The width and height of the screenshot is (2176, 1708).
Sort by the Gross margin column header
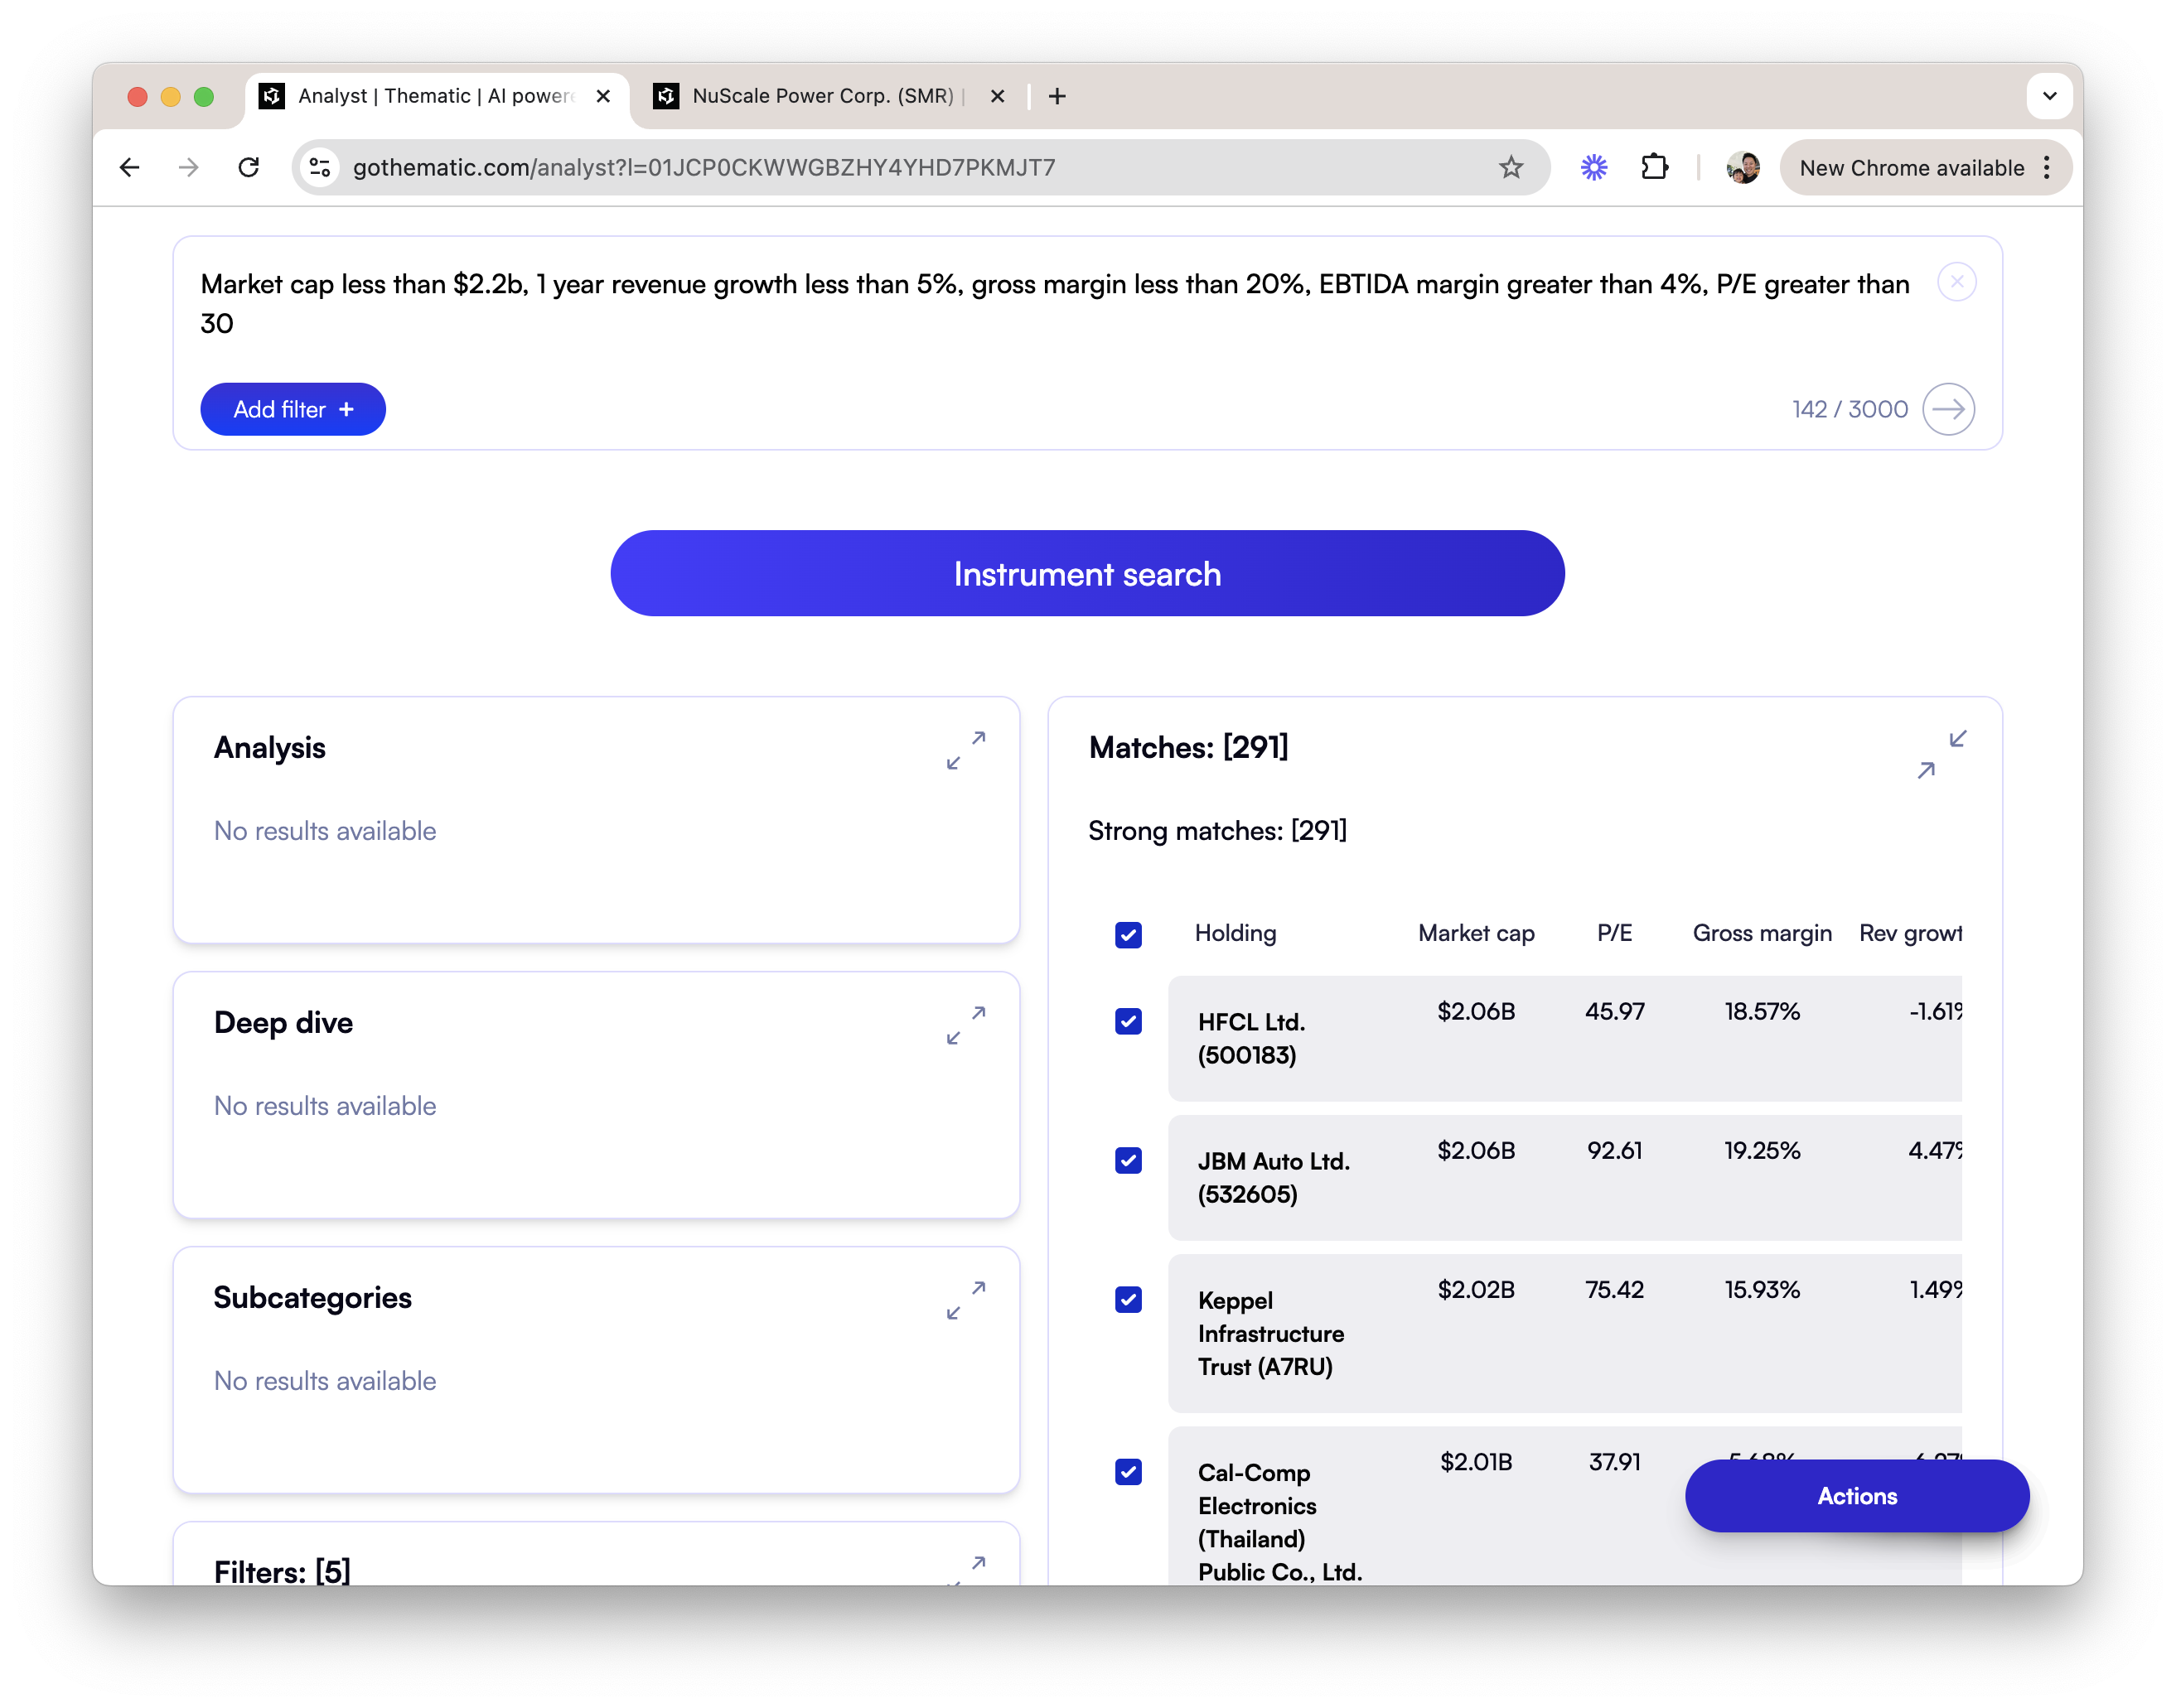[1762, 933]
